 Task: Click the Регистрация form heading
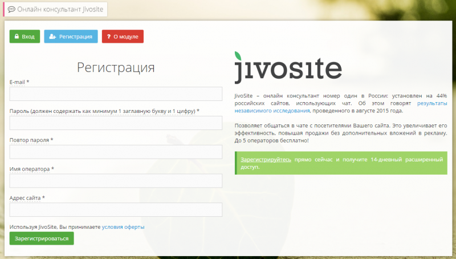[x=116, y=67]
